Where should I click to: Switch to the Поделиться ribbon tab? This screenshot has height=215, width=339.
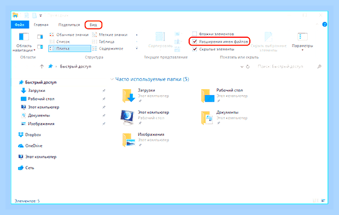point(69,25)
